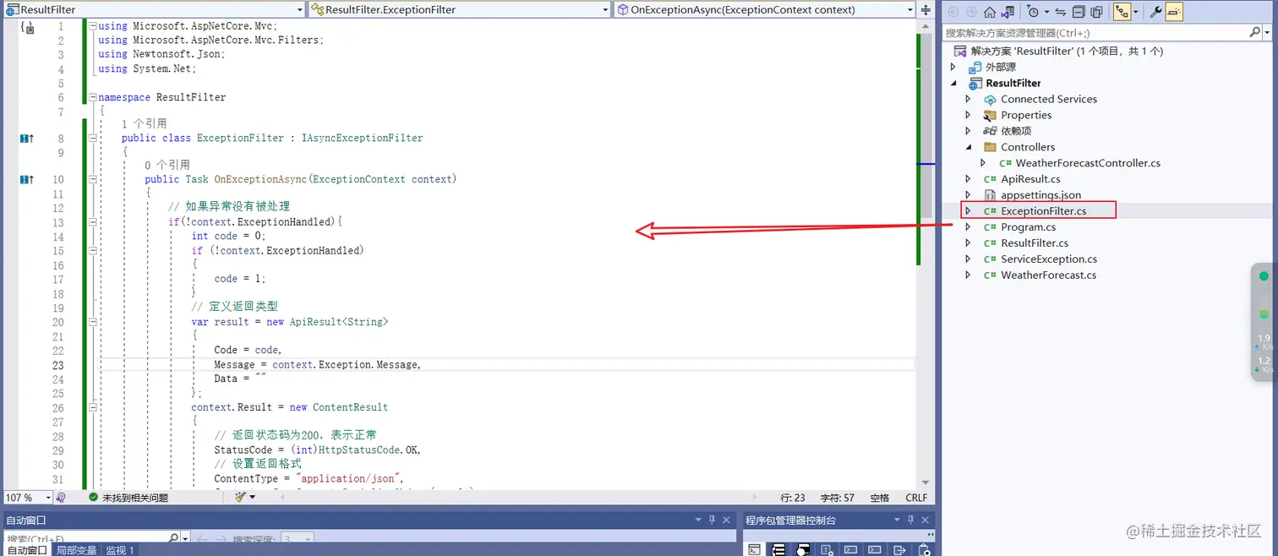
Task: Open pending changes filter dropdown arrow
Action: 1046,12
